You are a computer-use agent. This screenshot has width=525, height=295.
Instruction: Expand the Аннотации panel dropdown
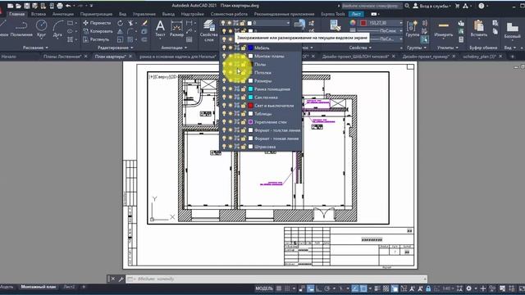(x=174, y=48)
